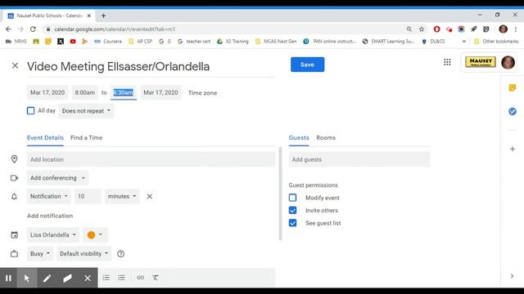Open the Lisa Orlandella calendar dropdown
This screenshot has width=524, height=294.
[52, 235]
